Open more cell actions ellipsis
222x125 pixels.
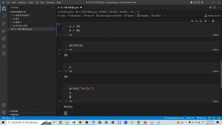tap(209, 21)
